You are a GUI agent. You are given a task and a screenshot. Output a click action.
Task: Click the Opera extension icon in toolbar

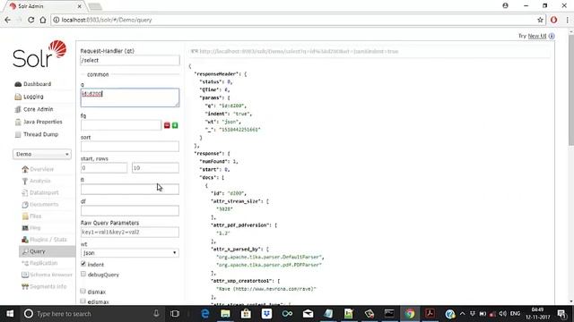553,20
